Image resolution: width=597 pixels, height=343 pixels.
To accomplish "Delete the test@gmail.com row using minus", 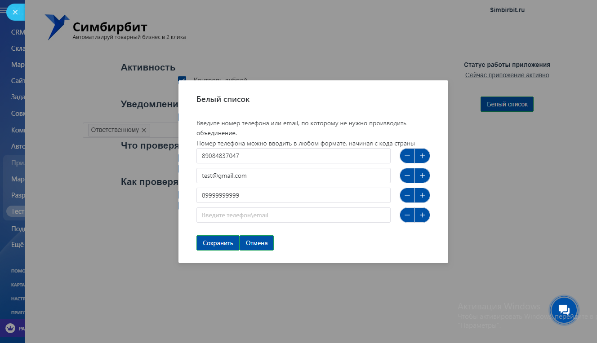I will pos(407,176).
